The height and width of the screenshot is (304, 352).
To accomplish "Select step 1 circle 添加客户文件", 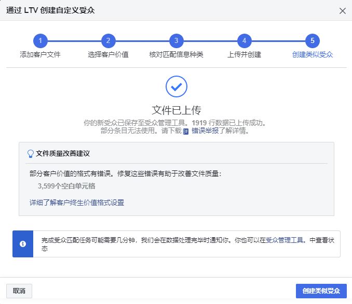I will (40, 41).
